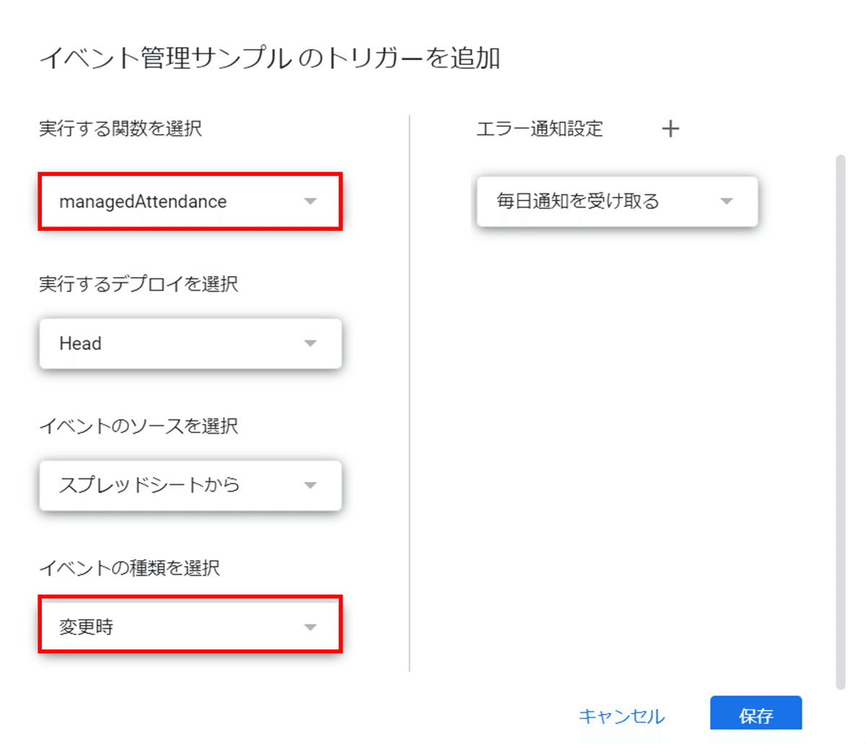This screenshot has width=866, height=744.
Task: Click the arrow icon beside スプレッドシートから
Action: coord(310,485)
